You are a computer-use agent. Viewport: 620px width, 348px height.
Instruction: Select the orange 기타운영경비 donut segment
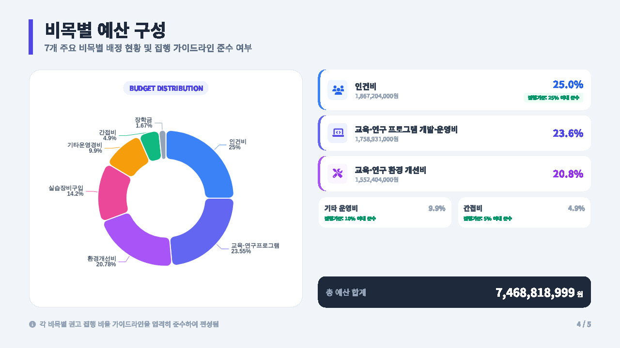(128, 156)
